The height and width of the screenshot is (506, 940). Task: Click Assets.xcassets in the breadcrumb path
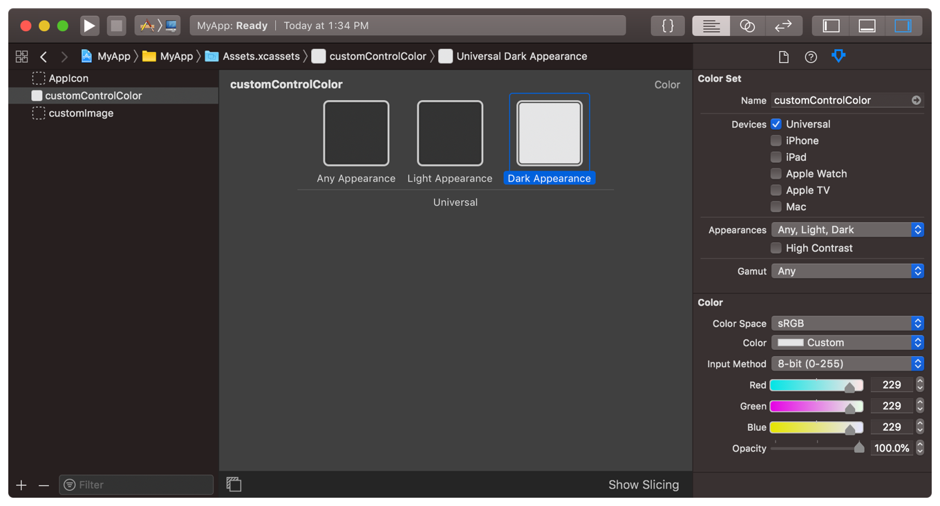point(261,57)
